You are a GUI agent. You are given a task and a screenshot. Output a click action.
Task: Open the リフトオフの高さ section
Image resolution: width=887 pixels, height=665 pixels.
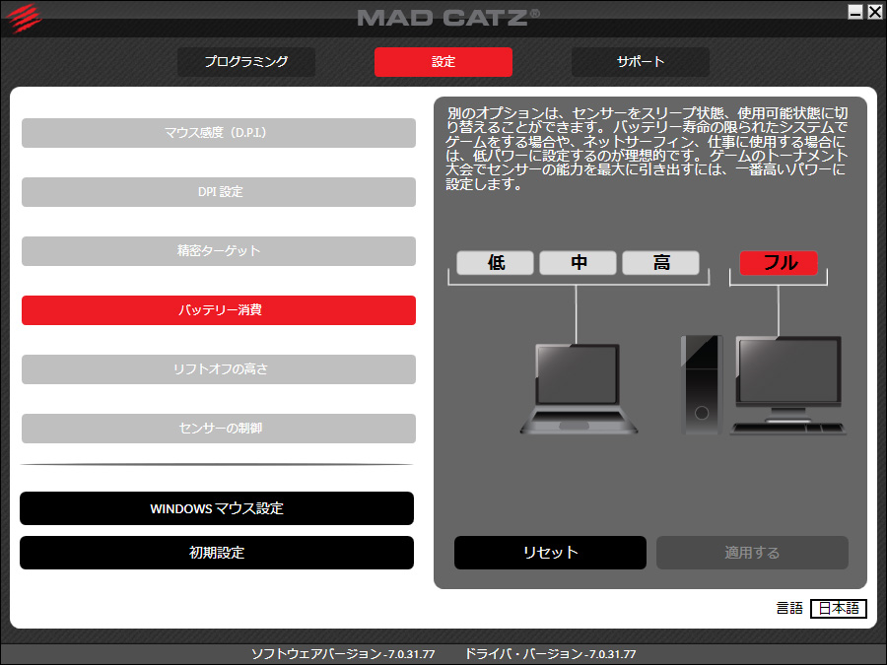[x=219, y=369]
